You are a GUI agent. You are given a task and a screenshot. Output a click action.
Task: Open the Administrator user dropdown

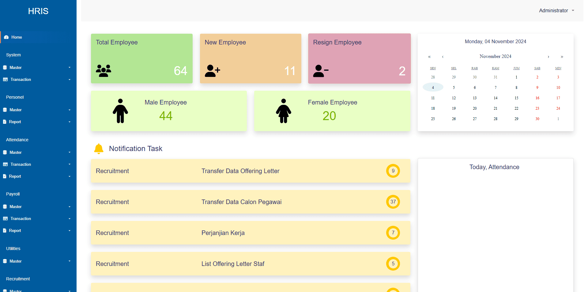coord(556,11)
